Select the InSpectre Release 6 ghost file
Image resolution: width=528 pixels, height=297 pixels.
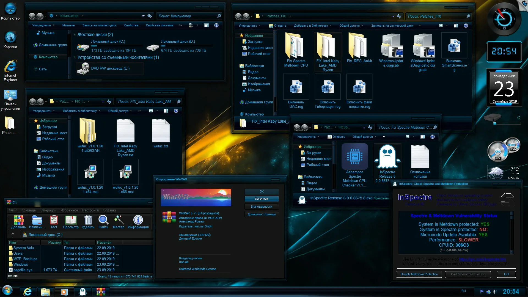point(387,163)
